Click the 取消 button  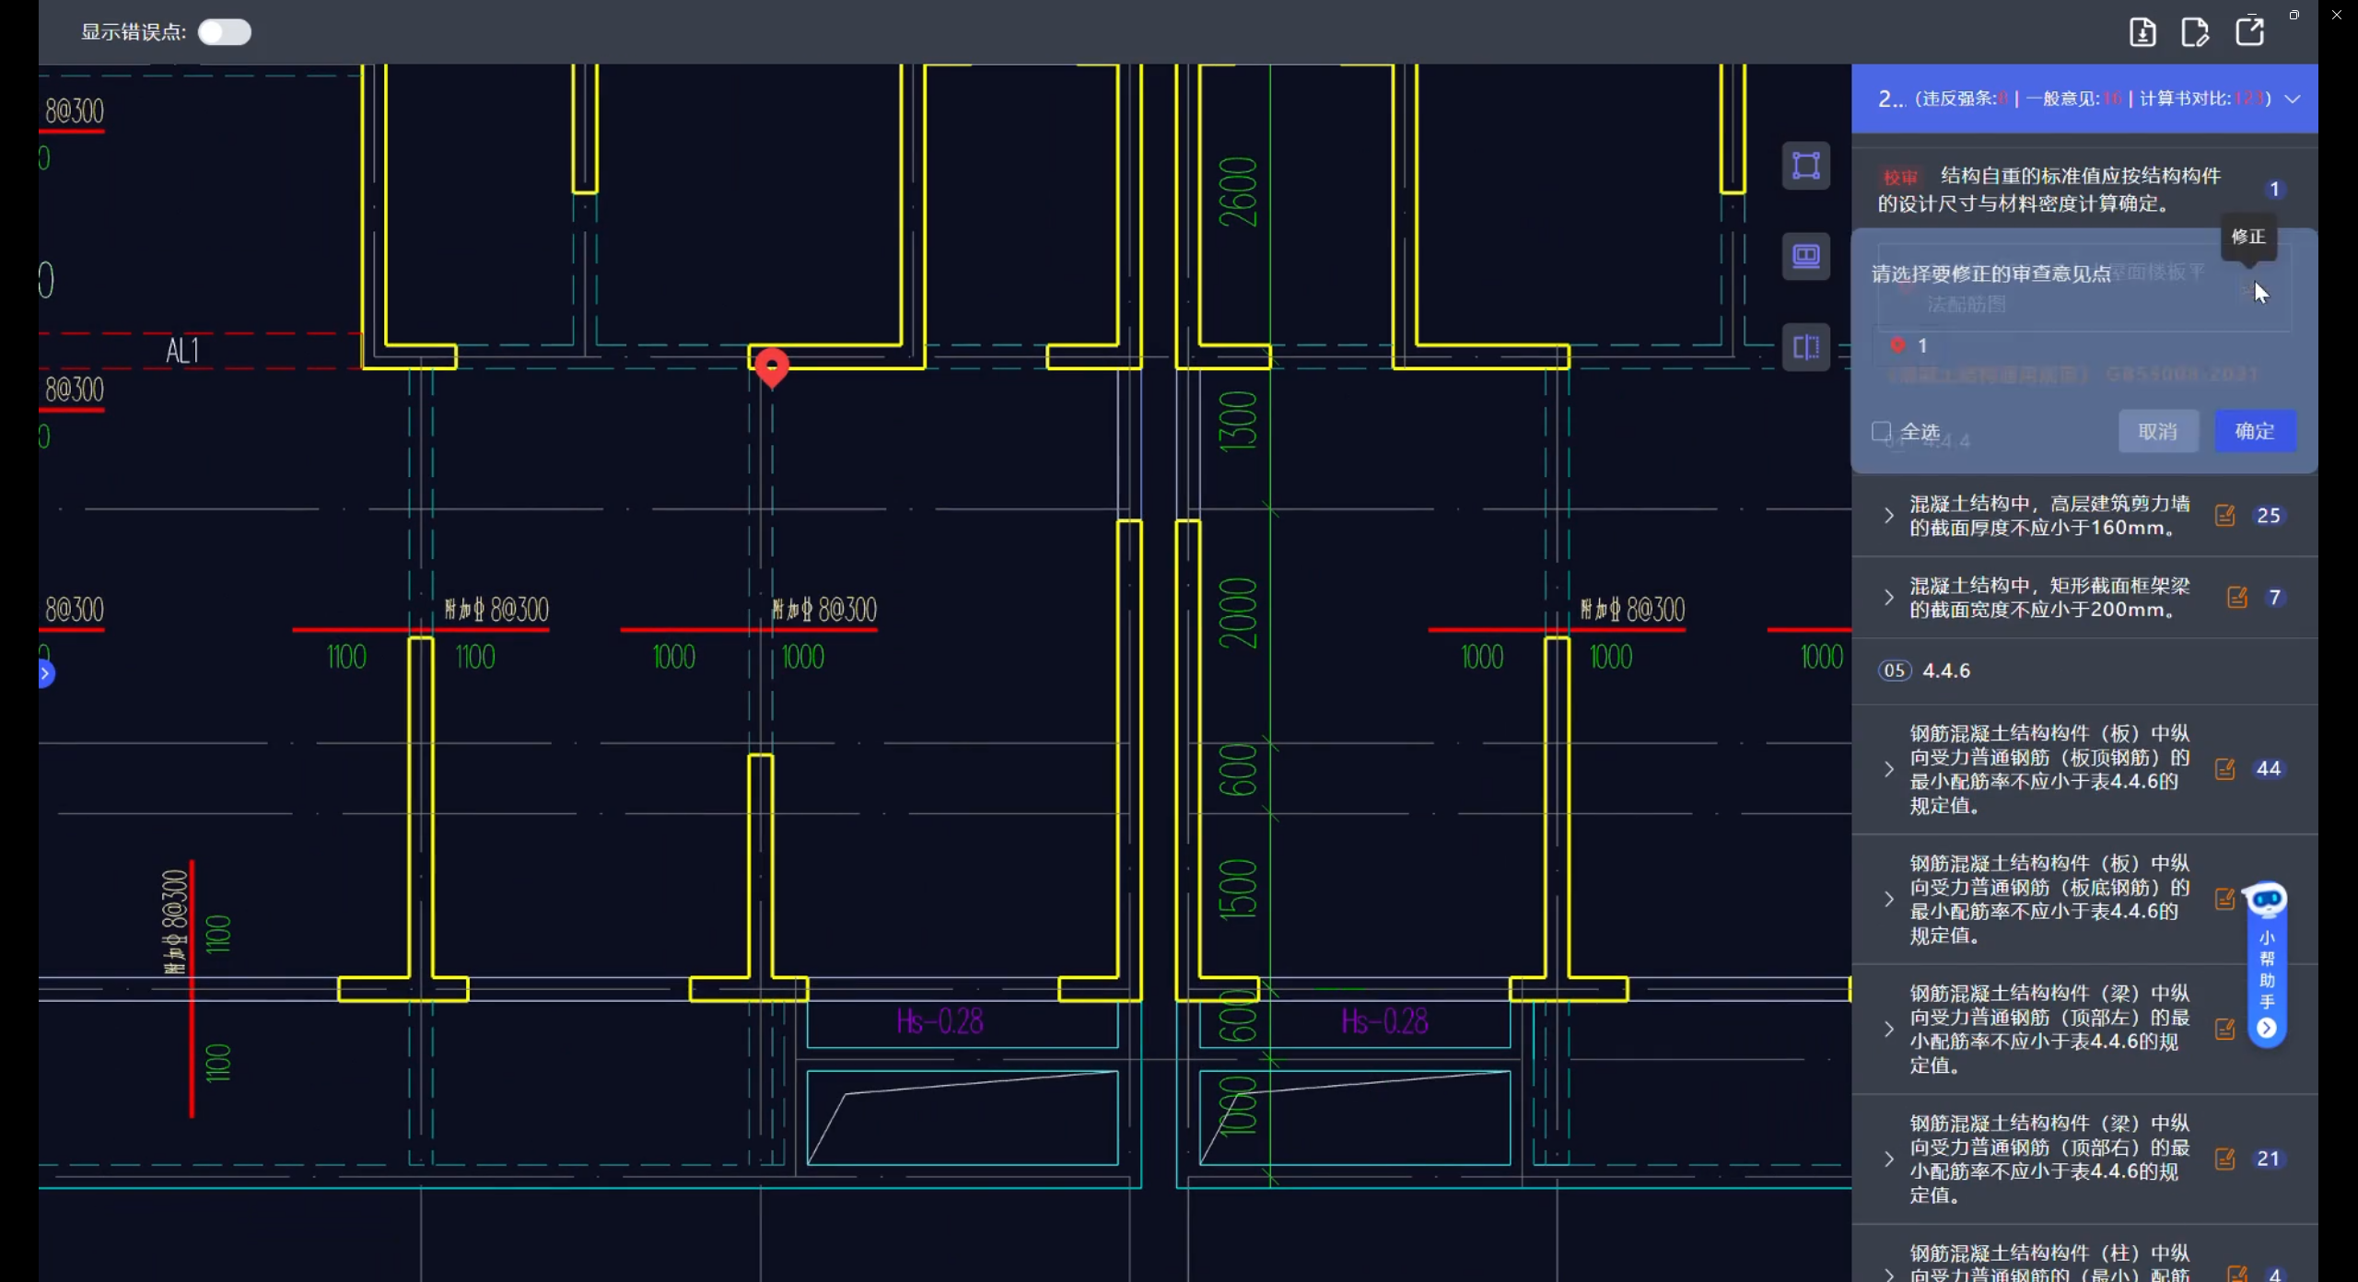[x=2157, y=431]
